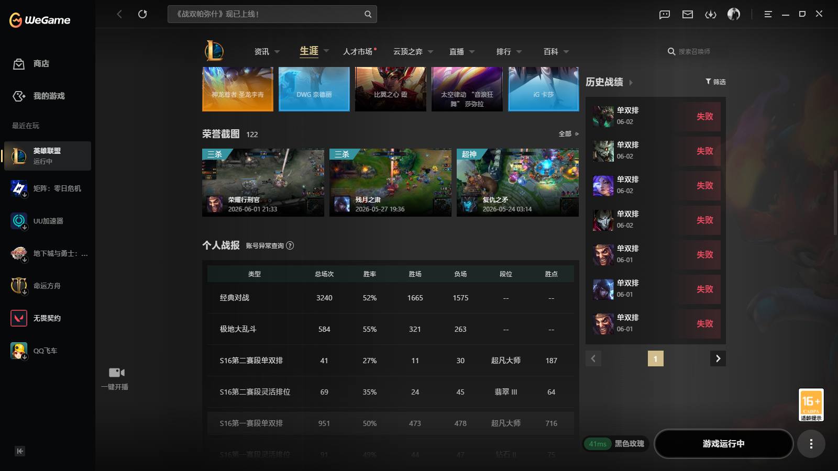Click the 搜索召唤师 search field

pyautogui.click(x=694, y=51)
